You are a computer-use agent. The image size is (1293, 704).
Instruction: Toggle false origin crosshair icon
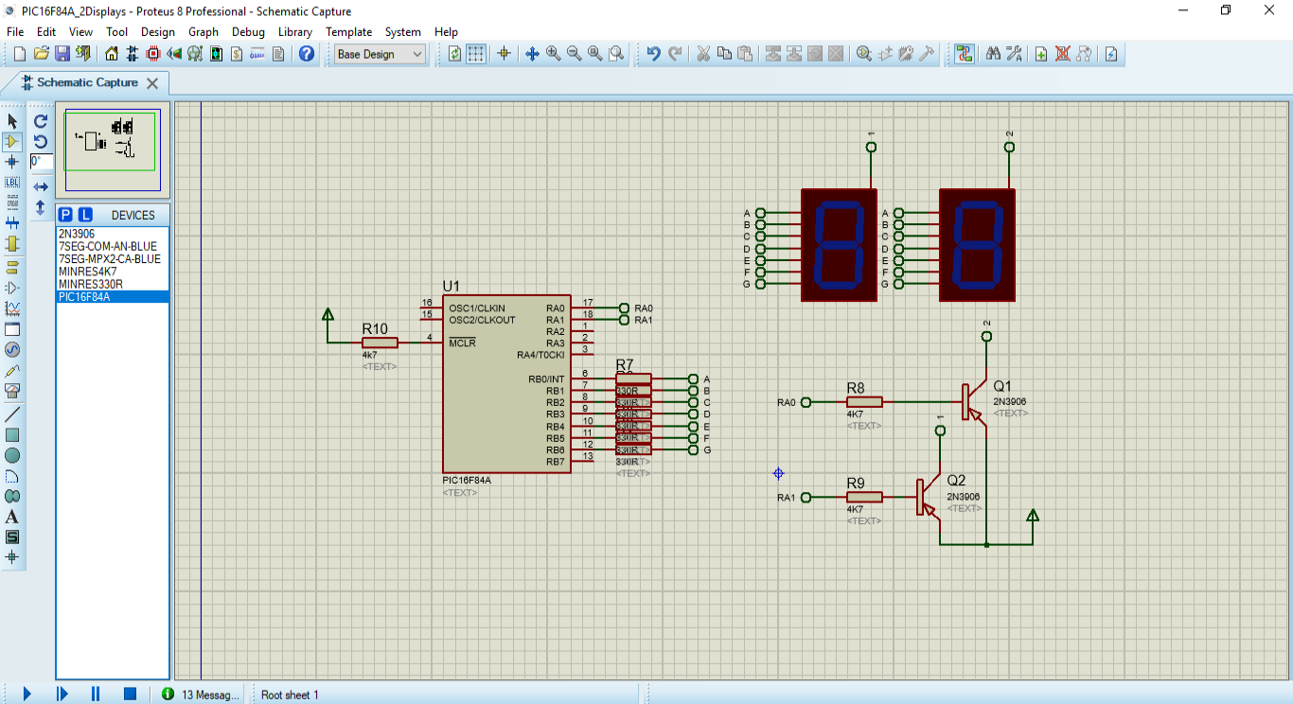click(504, 54)
